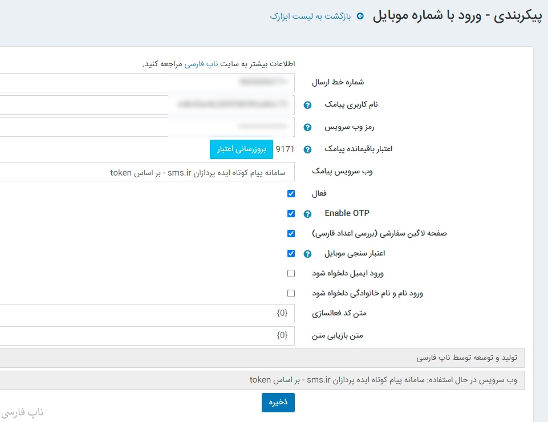Click help icon next to اعتبار سنجی موبایل
This screenshot has height=422, width=548.
(x=307, y=254)
